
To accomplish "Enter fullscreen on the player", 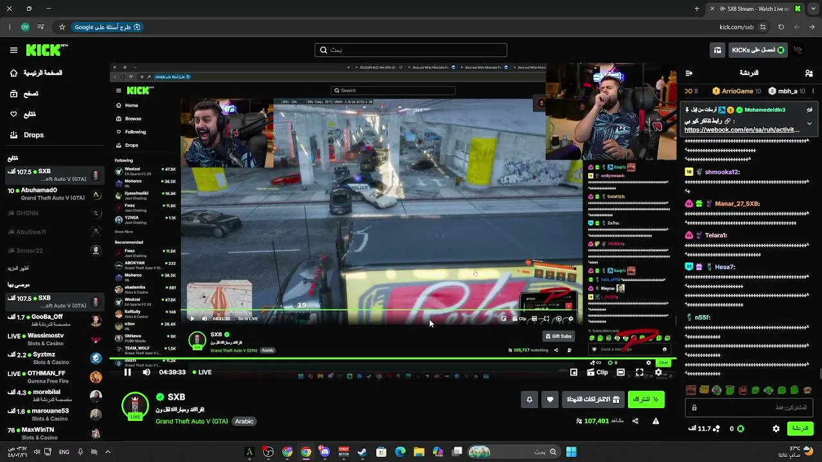I will (640, 372).
